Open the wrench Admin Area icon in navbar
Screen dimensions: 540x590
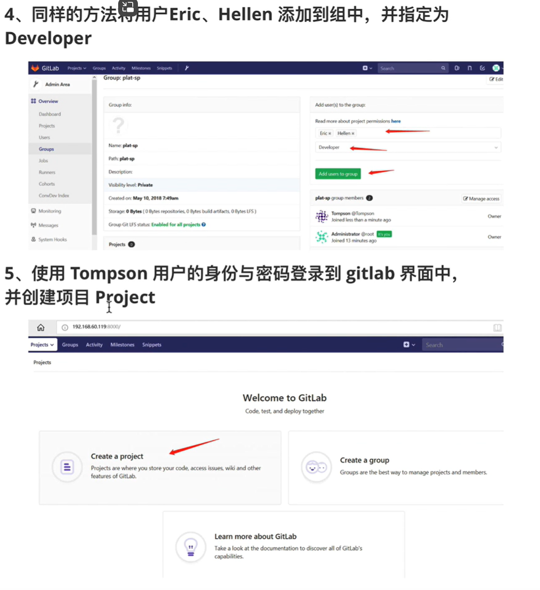[187, 68]
